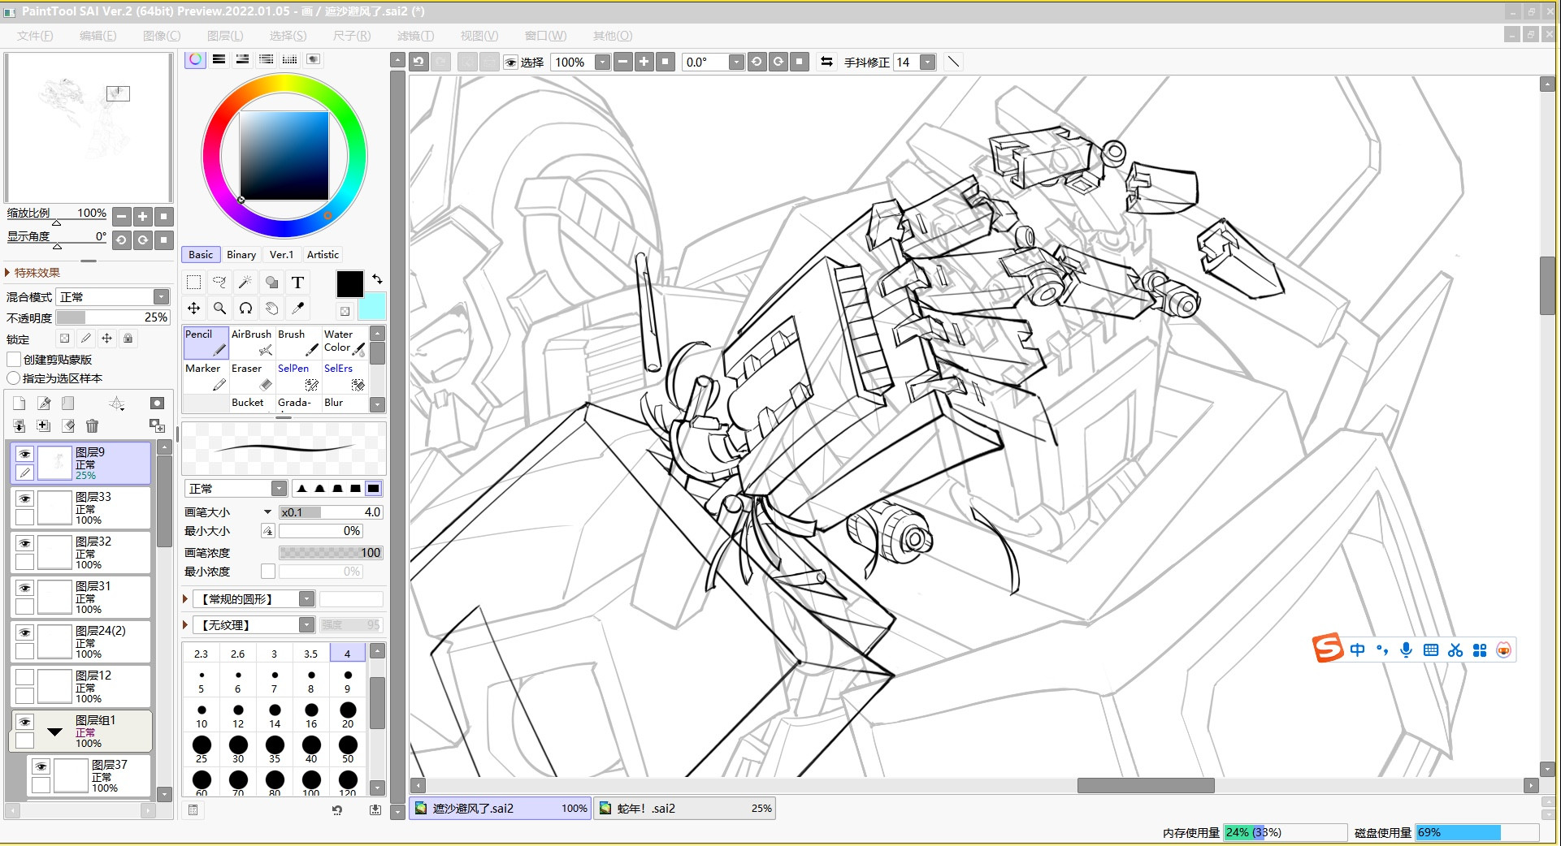Image resolution: width=1561 pixels, height=846 pixels.
Task: Select the magic wand tool
Action: tap(245, 283)
